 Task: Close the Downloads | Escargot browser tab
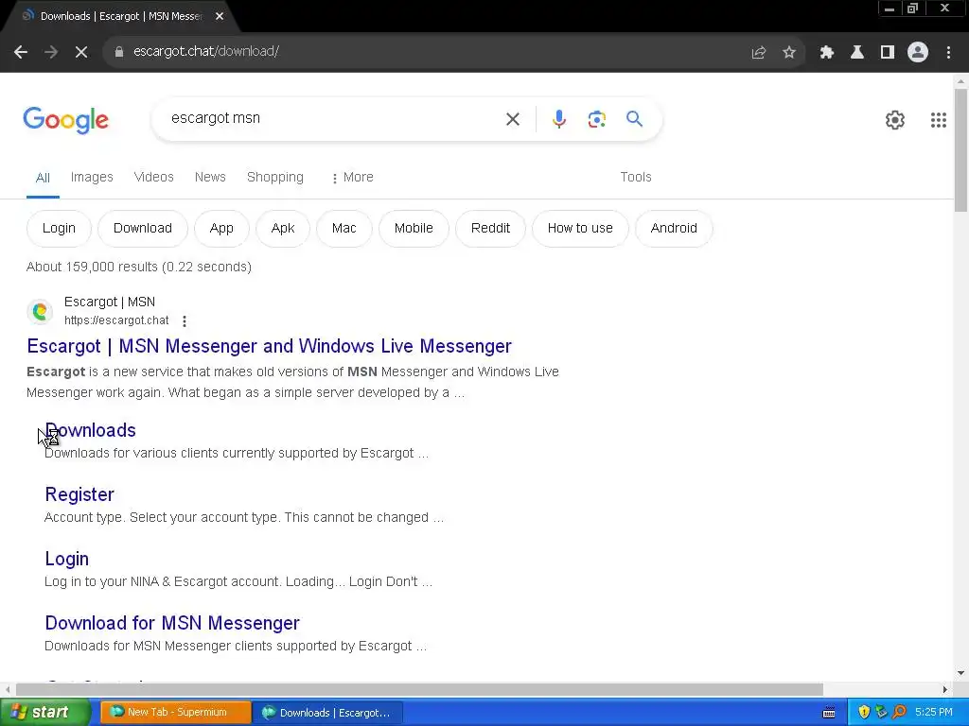(220, 16)
